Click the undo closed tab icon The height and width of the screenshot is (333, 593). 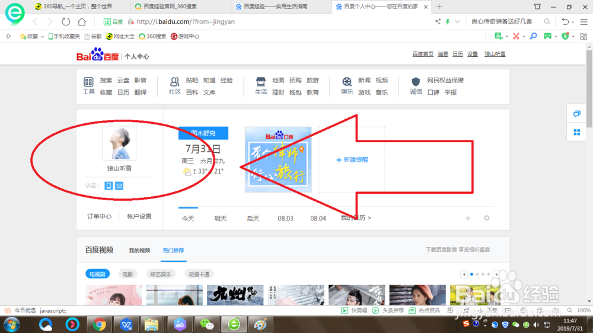click(565, 21)
